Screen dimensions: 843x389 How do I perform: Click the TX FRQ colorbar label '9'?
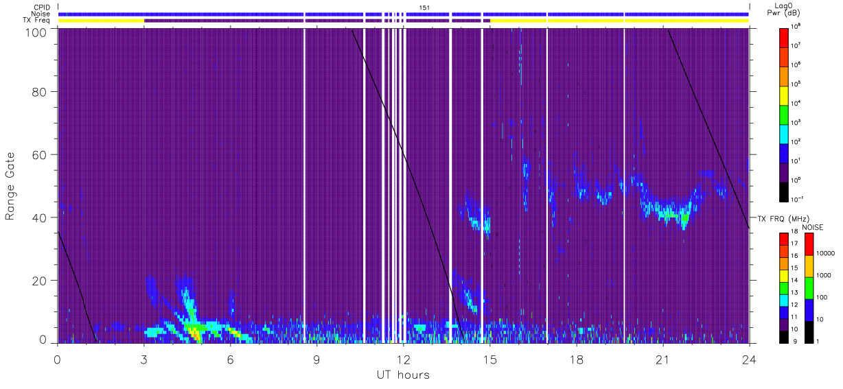pyautogui.click(x=794, y=341)
